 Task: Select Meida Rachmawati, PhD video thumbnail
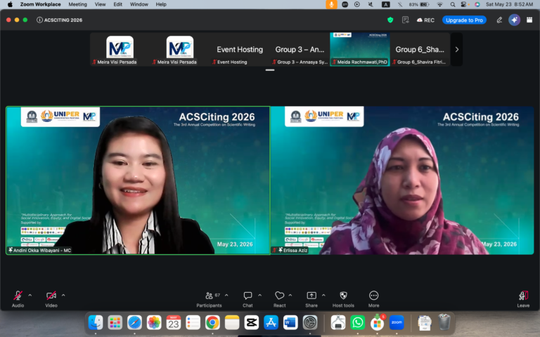click(x=360, y=49)
